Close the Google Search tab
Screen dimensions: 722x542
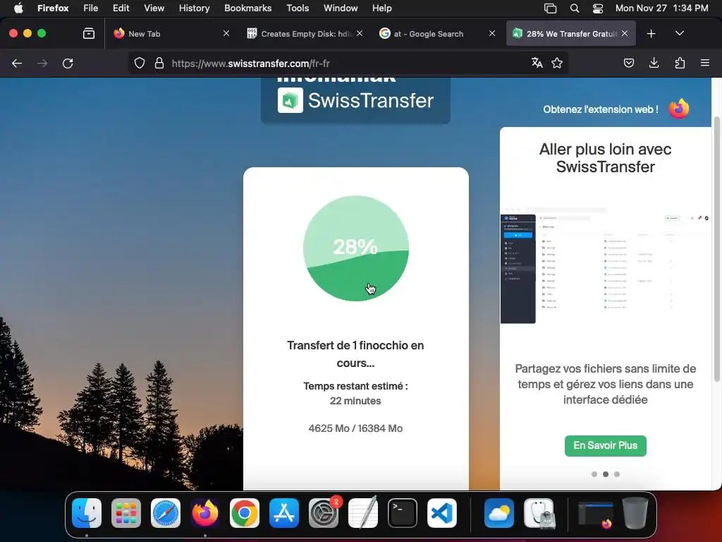coord(492,33)
